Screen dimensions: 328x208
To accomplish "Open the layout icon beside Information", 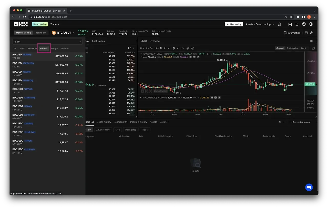I will pos(306,33).
